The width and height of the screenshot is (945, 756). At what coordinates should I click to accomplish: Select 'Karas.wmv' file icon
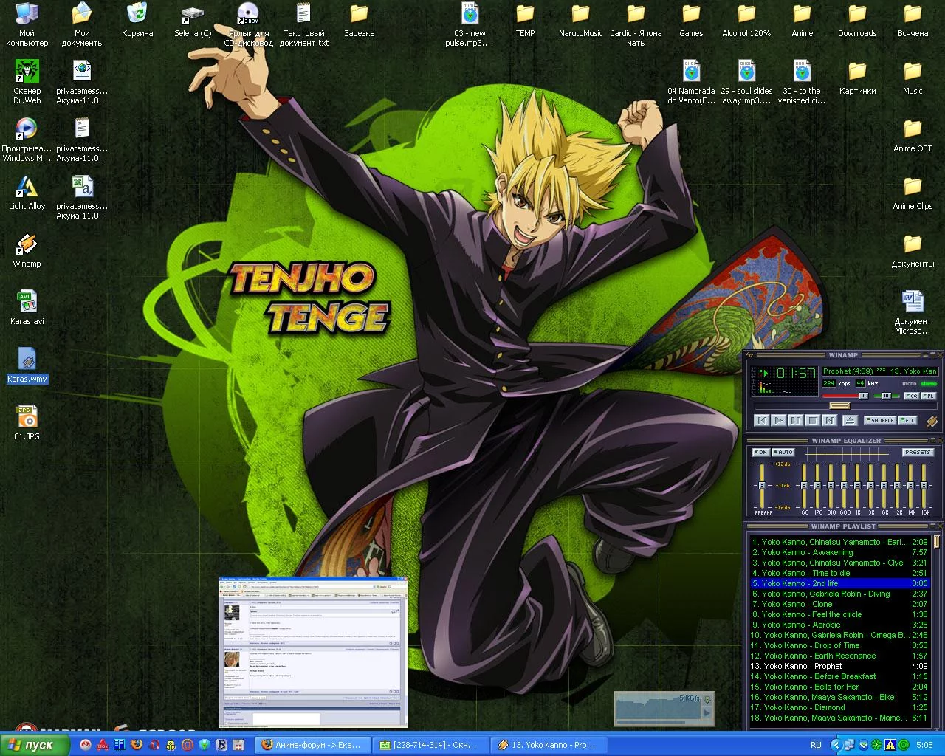pos(27,366)
